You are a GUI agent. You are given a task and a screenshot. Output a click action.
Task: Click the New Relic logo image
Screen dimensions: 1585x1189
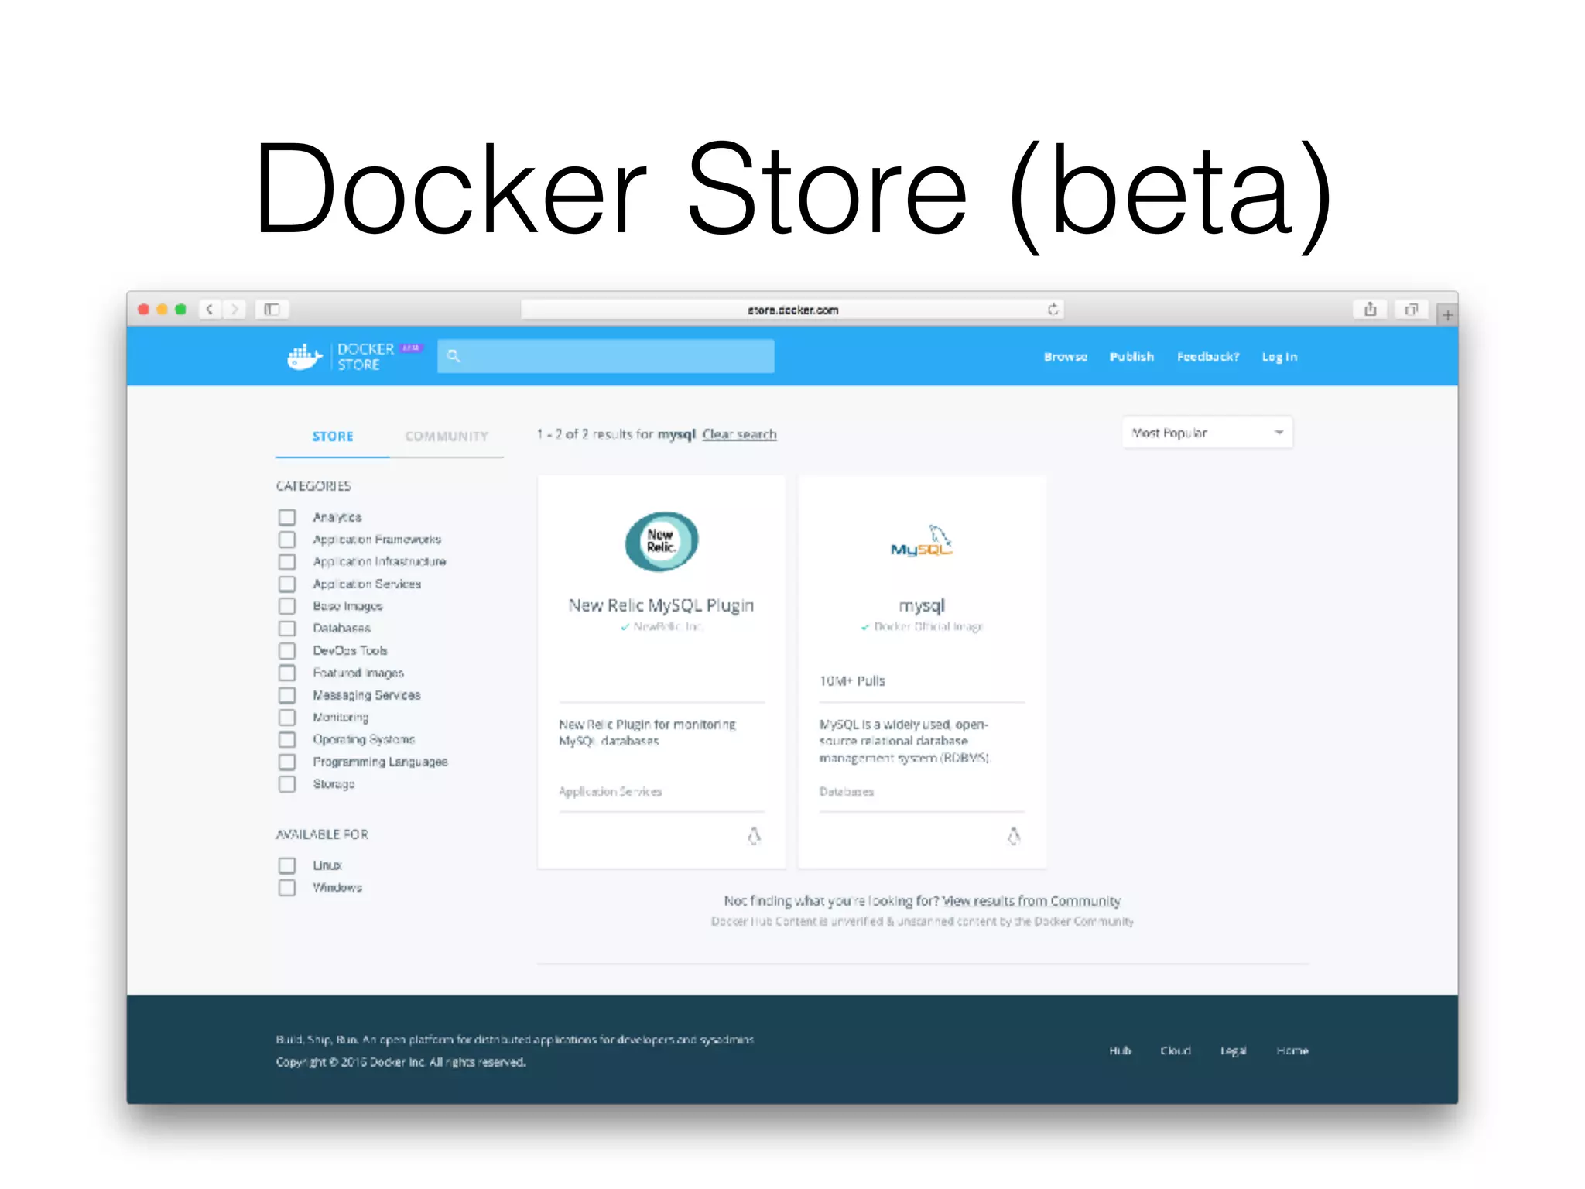click(x=662, y=541)
